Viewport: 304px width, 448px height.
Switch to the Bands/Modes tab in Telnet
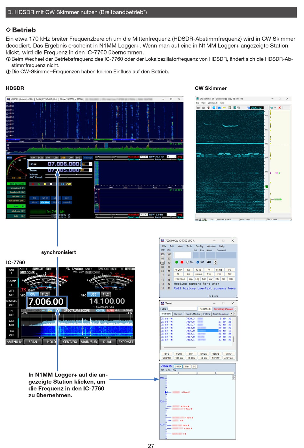[193, 314]
